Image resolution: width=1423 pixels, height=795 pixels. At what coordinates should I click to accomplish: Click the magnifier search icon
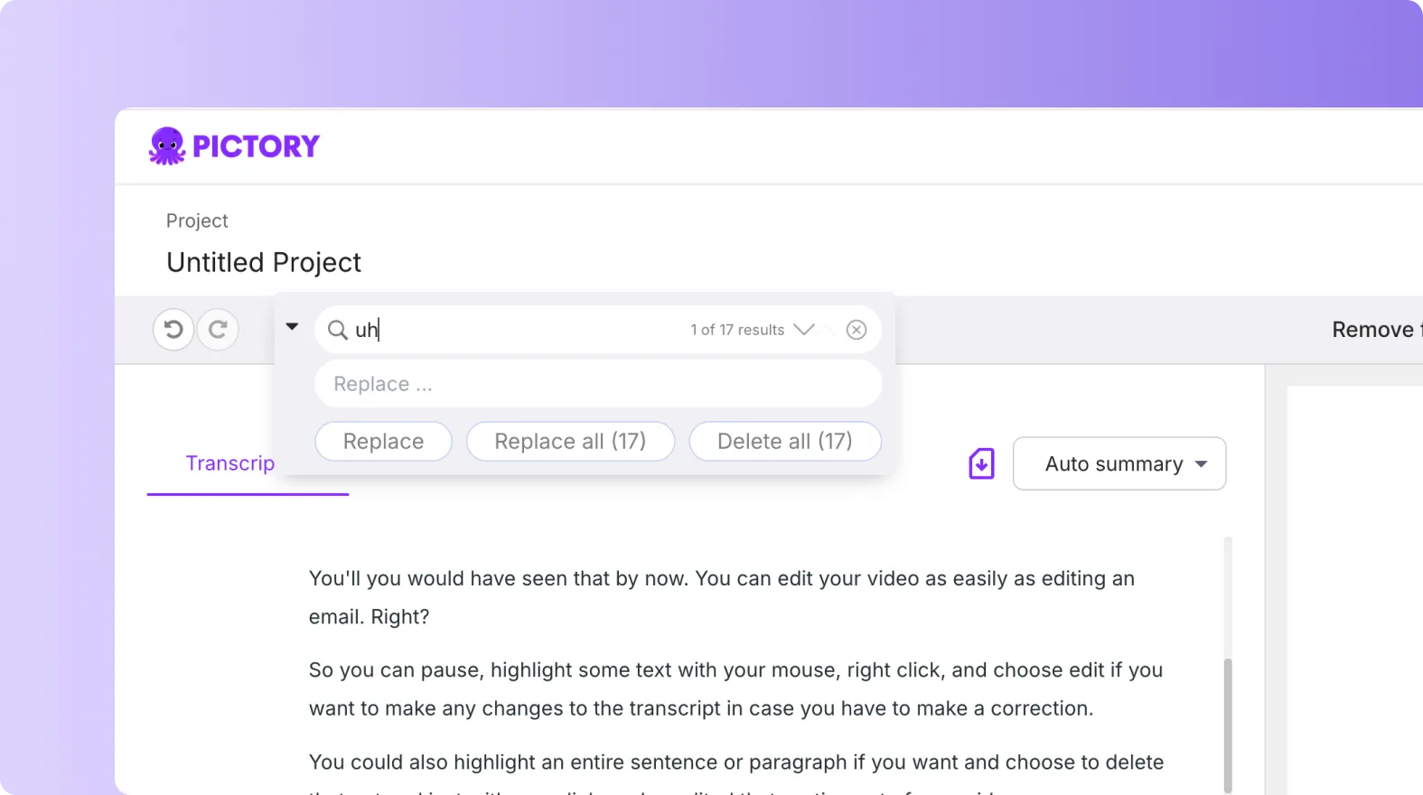[x=337, y=330]
